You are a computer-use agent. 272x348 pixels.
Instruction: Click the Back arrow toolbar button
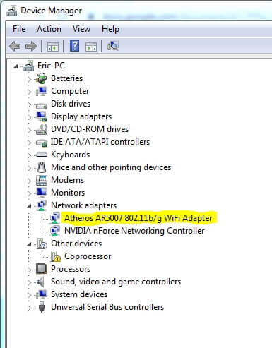[x=15, y=46]
